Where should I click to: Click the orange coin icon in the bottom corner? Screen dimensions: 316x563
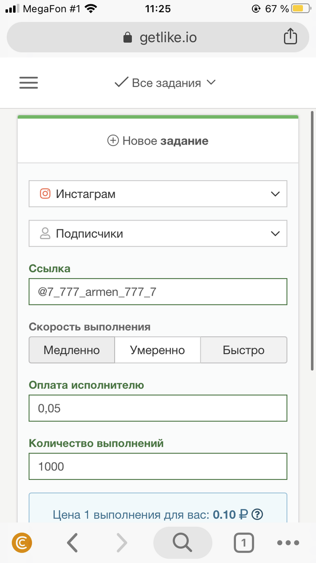click(21, 543)
